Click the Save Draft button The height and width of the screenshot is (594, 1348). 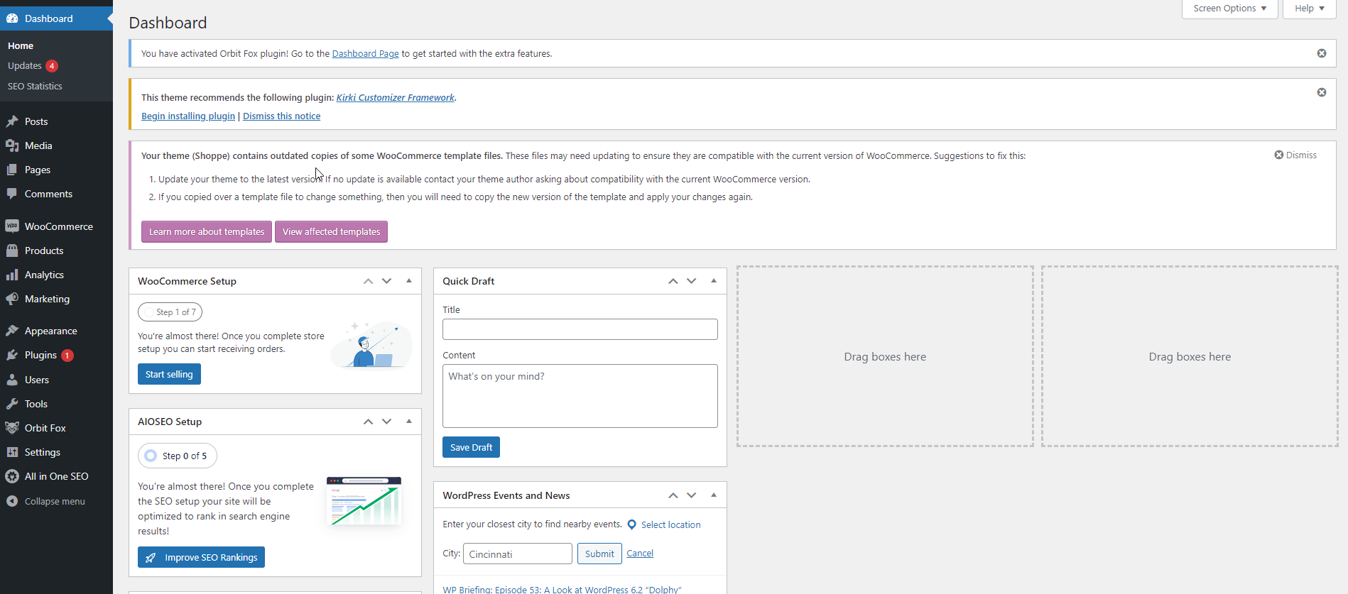click(x=471, y=448)
